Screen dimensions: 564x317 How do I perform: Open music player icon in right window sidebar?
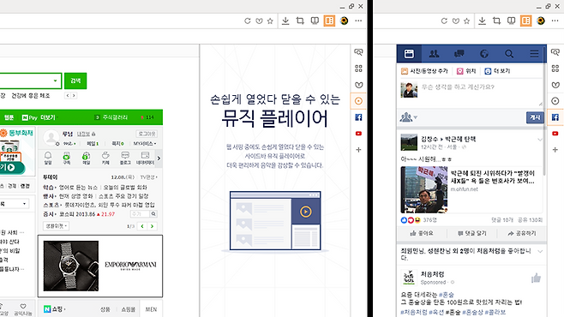pyautogui.click(x=555, y=101)
